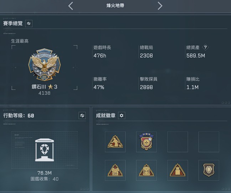Open 成就徽章 gear settings
The width and height of the screenshot is (231, 193).
point(122,115)
